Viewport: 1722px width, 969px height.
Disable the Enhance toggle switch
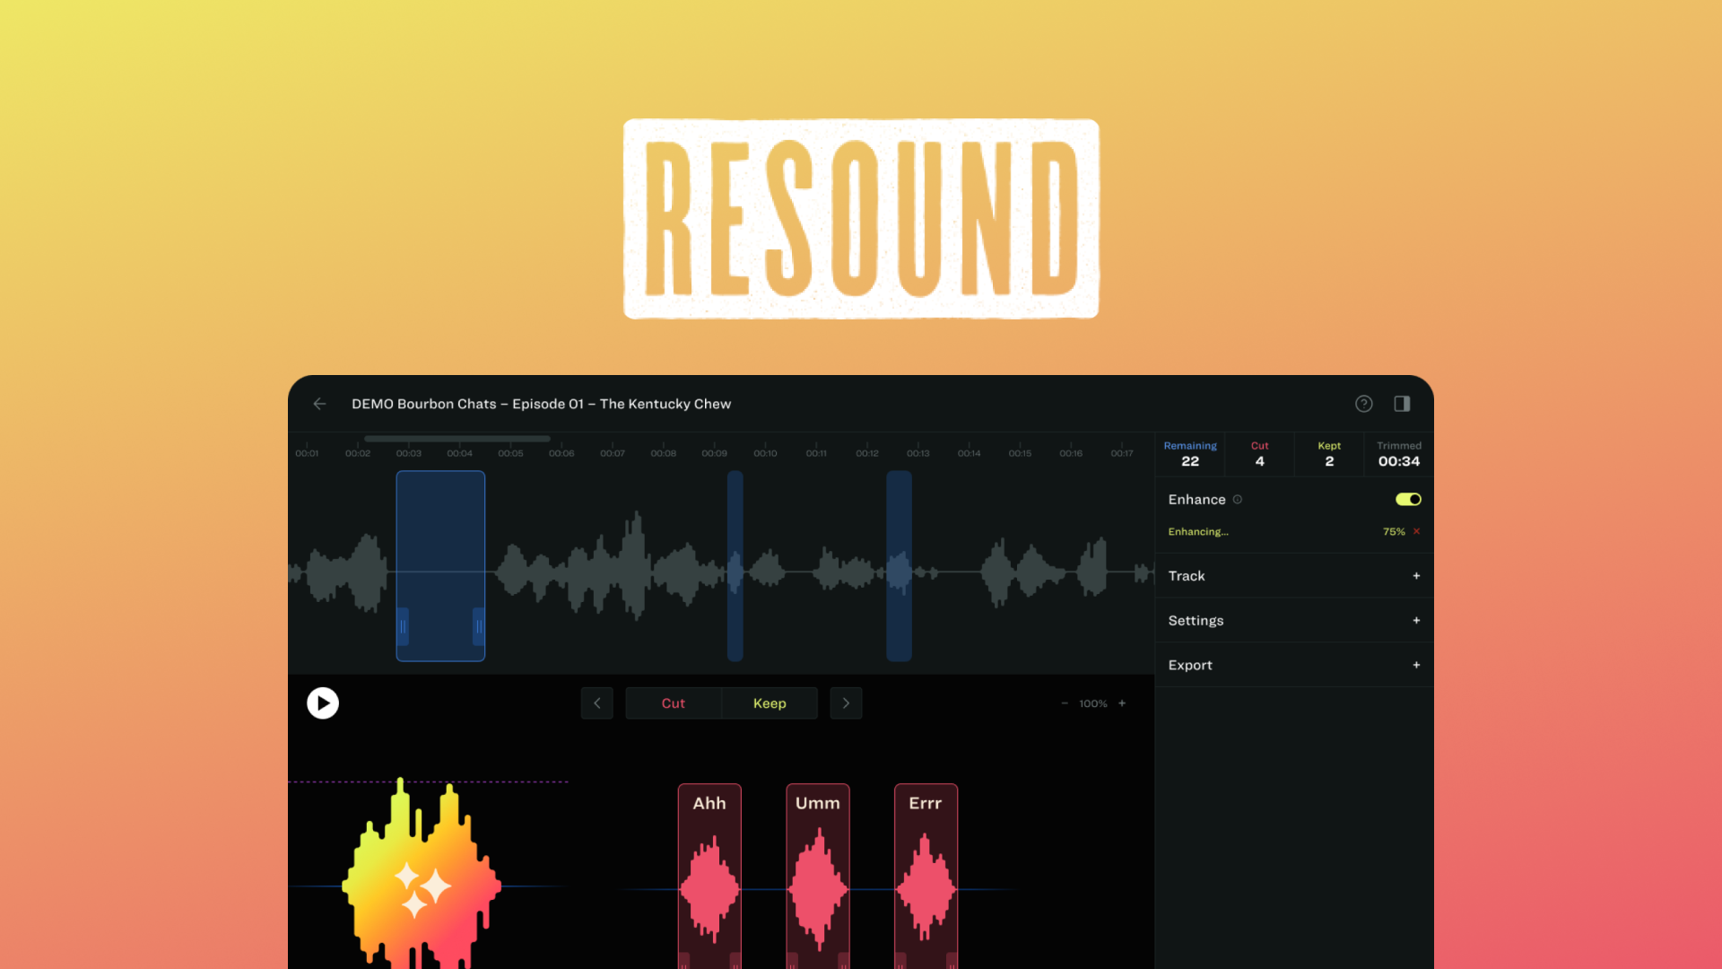coord(1407,500)
